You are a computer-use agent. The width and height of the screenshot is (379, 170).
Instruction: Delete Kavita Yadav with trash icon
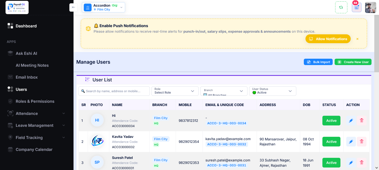pos(362,141)
